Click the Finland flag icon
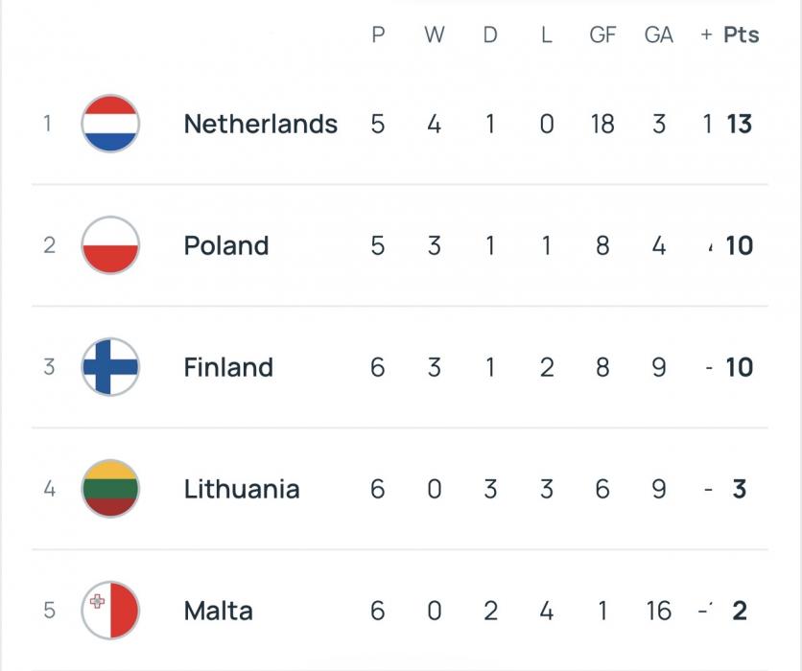Image resolution: width=802 pixels, height=671 pixels. [110, 367]
